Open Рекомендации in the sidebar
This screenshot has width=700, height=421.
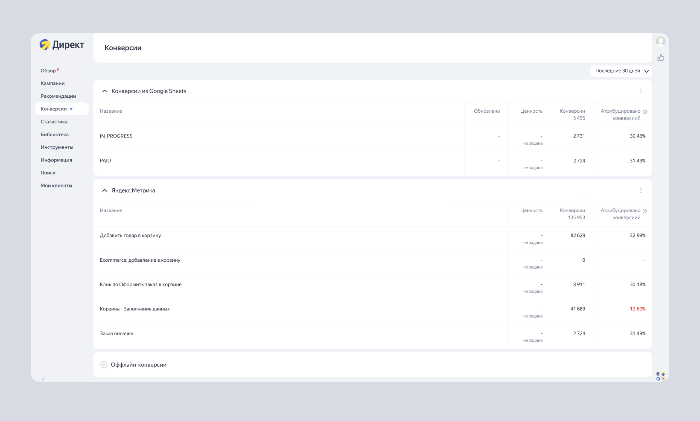tap(58, 96)
